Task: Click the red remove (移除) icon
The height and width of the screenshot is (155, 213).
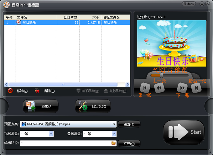Action: 10,91
